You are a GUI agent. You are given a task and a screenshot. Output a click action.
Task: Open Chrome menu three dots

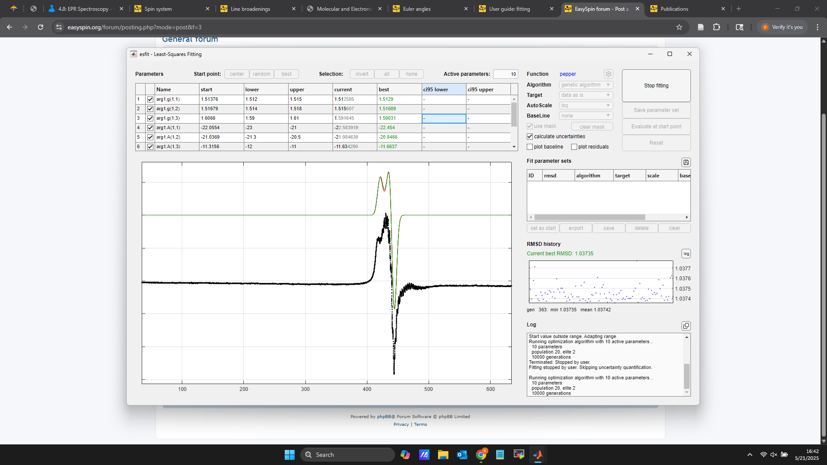818,27
